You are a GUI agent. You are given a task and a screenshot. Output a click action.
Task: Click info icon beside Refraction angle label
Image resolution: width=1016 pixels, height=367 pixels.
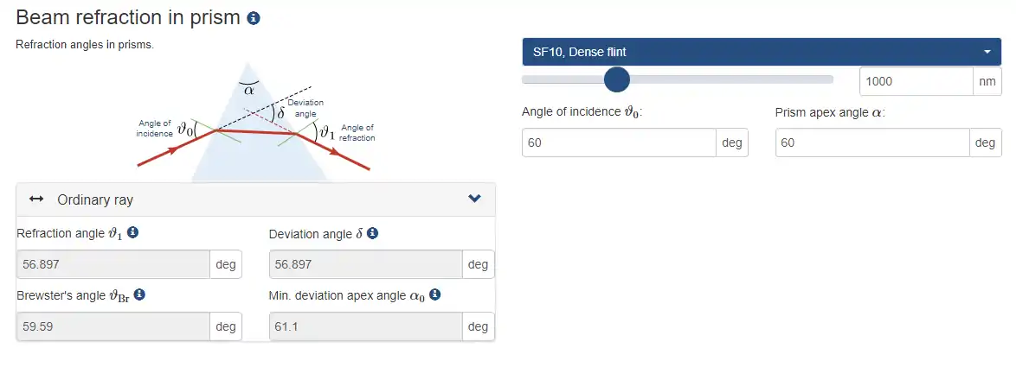pos(133,233)
